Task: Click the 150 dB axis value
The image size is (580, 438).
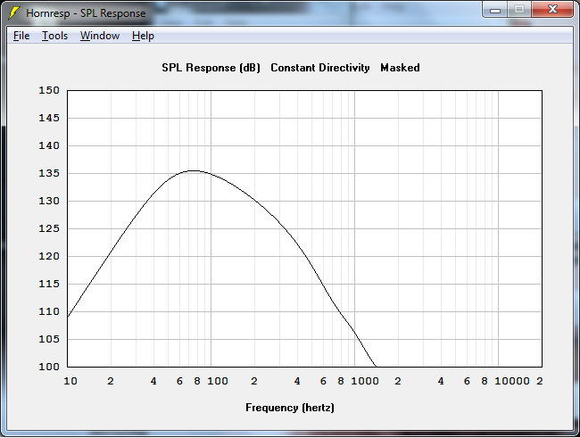Action: pyautogui.click(x=49, y=90)
